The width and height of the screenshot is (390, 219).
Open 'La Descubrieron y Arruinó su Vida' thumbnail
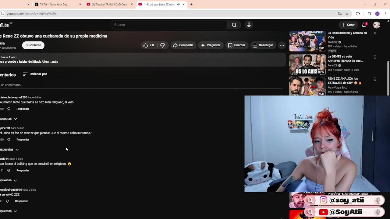(x=307, y=41)
